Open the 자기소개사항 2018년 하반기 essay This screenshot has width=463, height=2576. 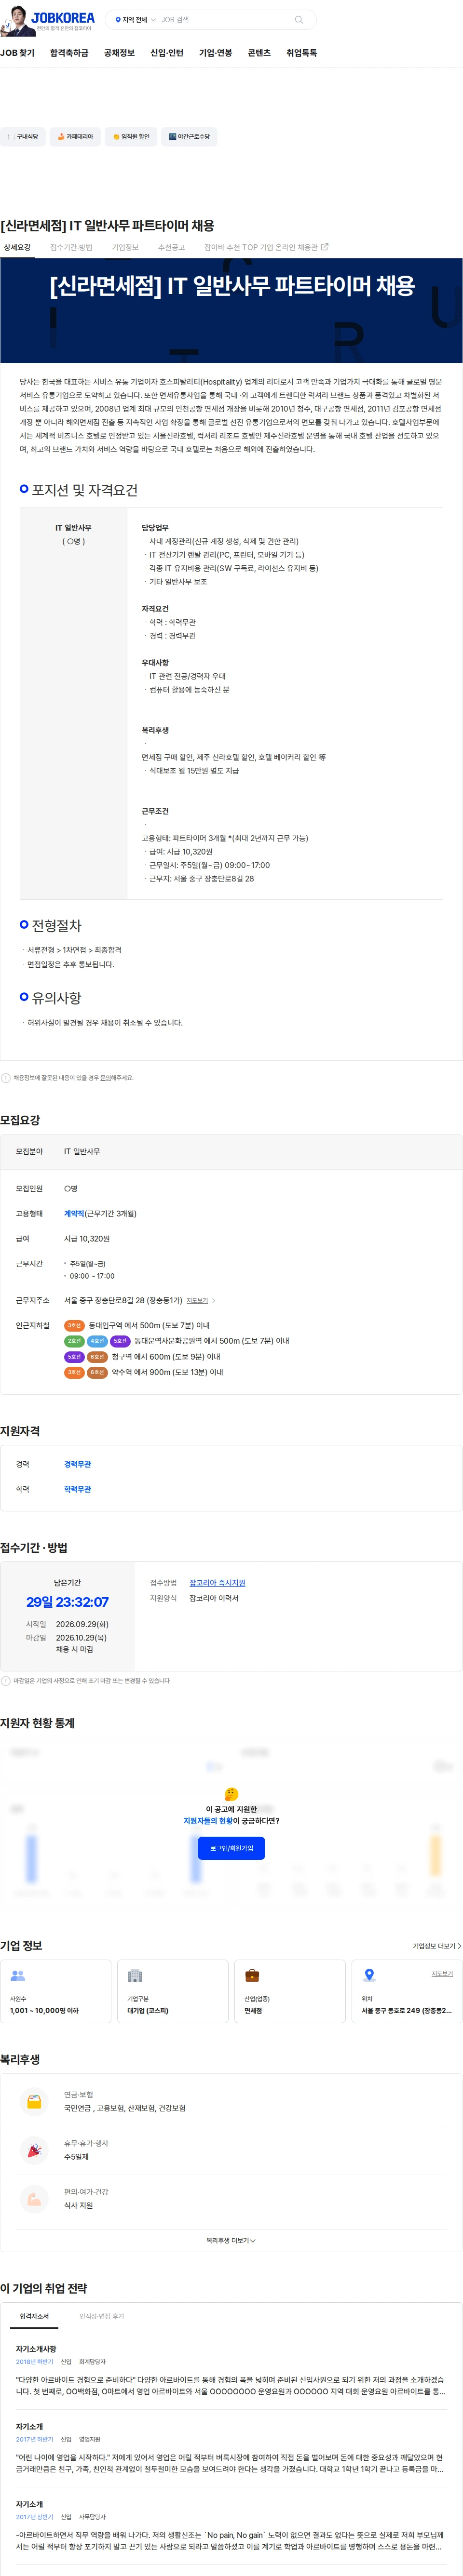pos(231,2371)
